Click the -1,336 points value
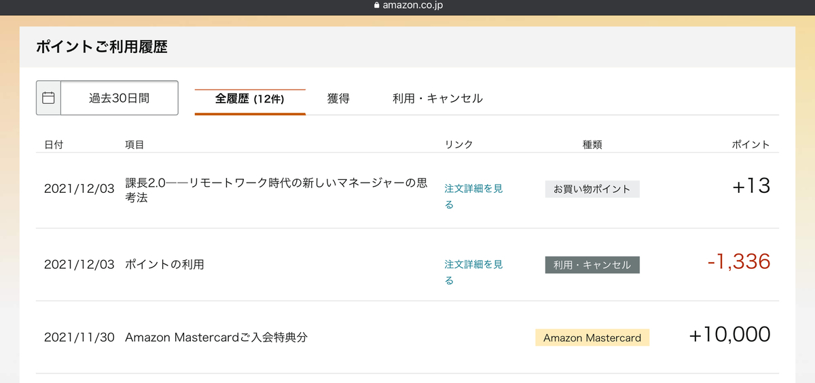815x383 pixels. 739,261
